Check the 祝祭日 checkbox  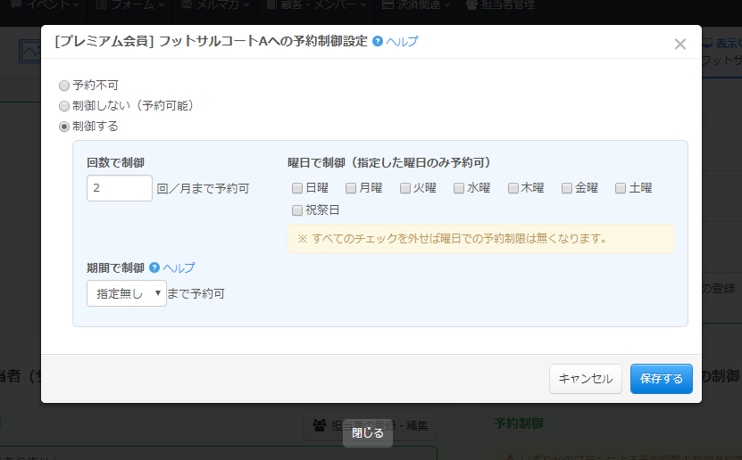297,210
